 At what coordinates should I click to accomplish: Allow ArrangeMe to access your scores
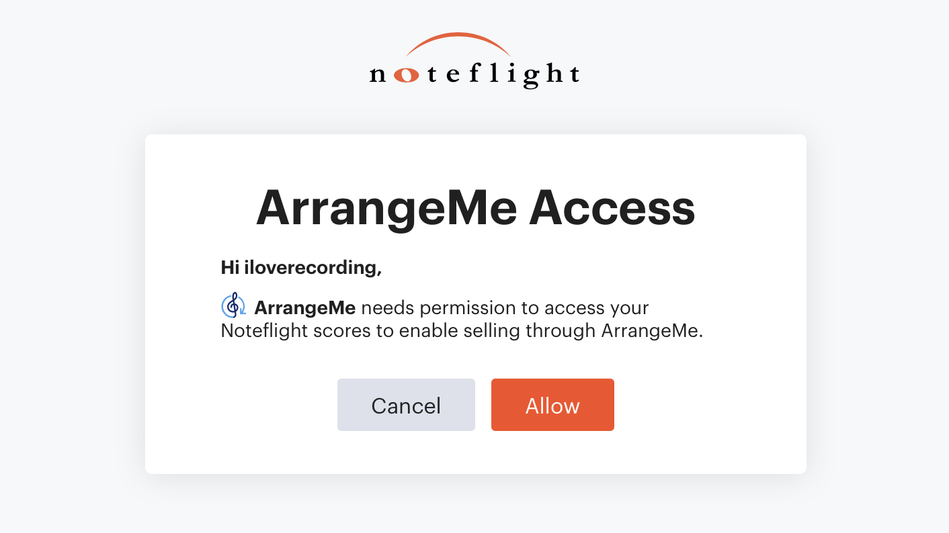[552, 405]
